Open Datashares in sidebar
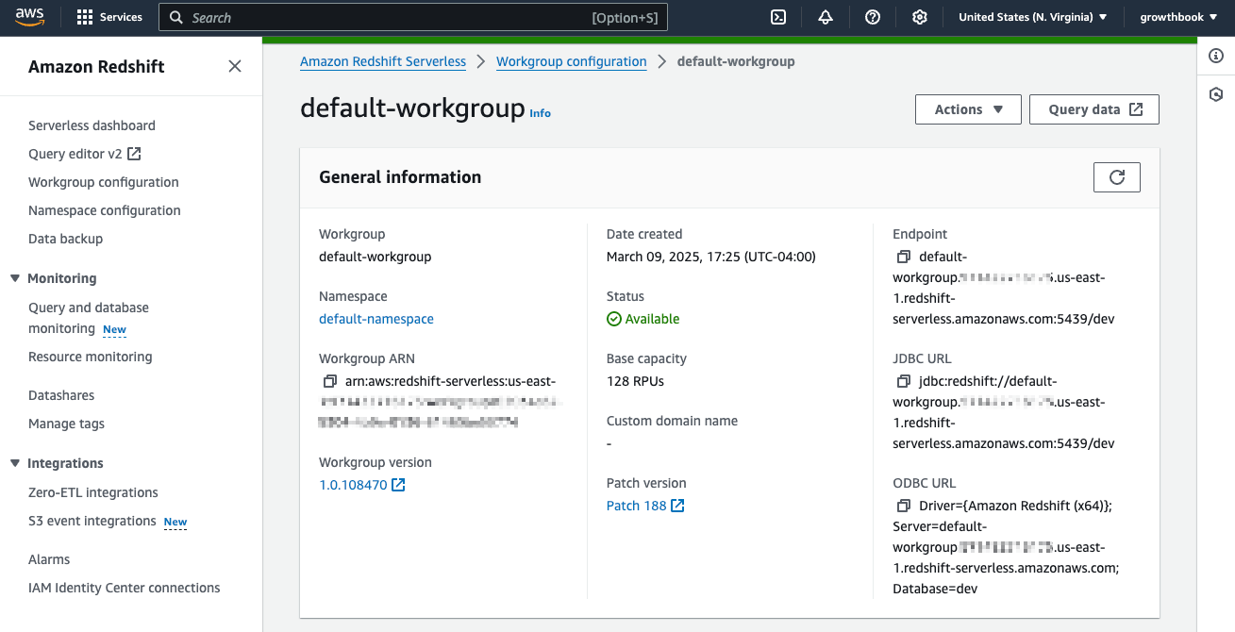The image size is (1235, 632). click(x=61, y=395)
